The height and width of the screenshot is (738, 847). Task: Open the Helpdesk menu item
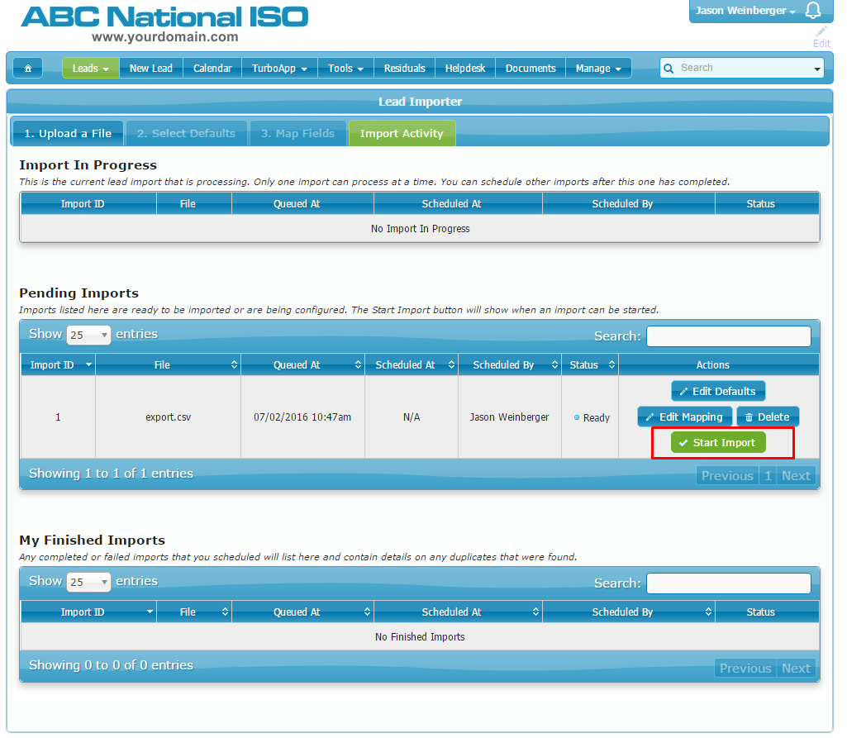(465, 69)
